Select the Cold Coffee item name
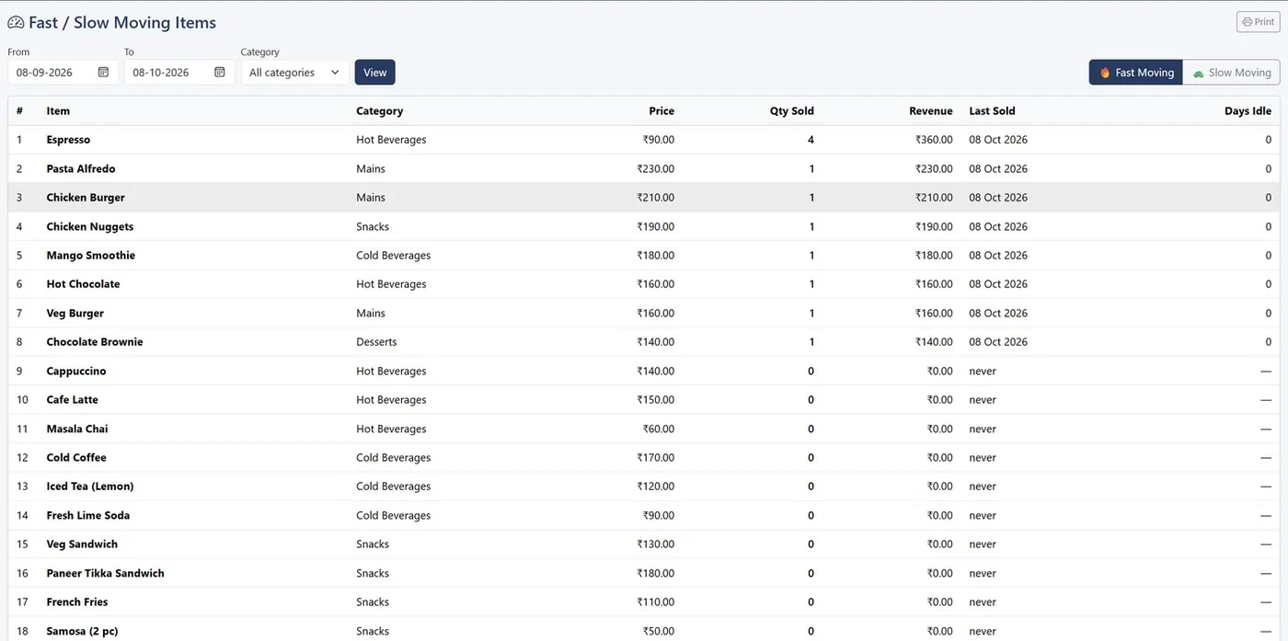Viewport: 1288px width, 641px height. point(76,457)
